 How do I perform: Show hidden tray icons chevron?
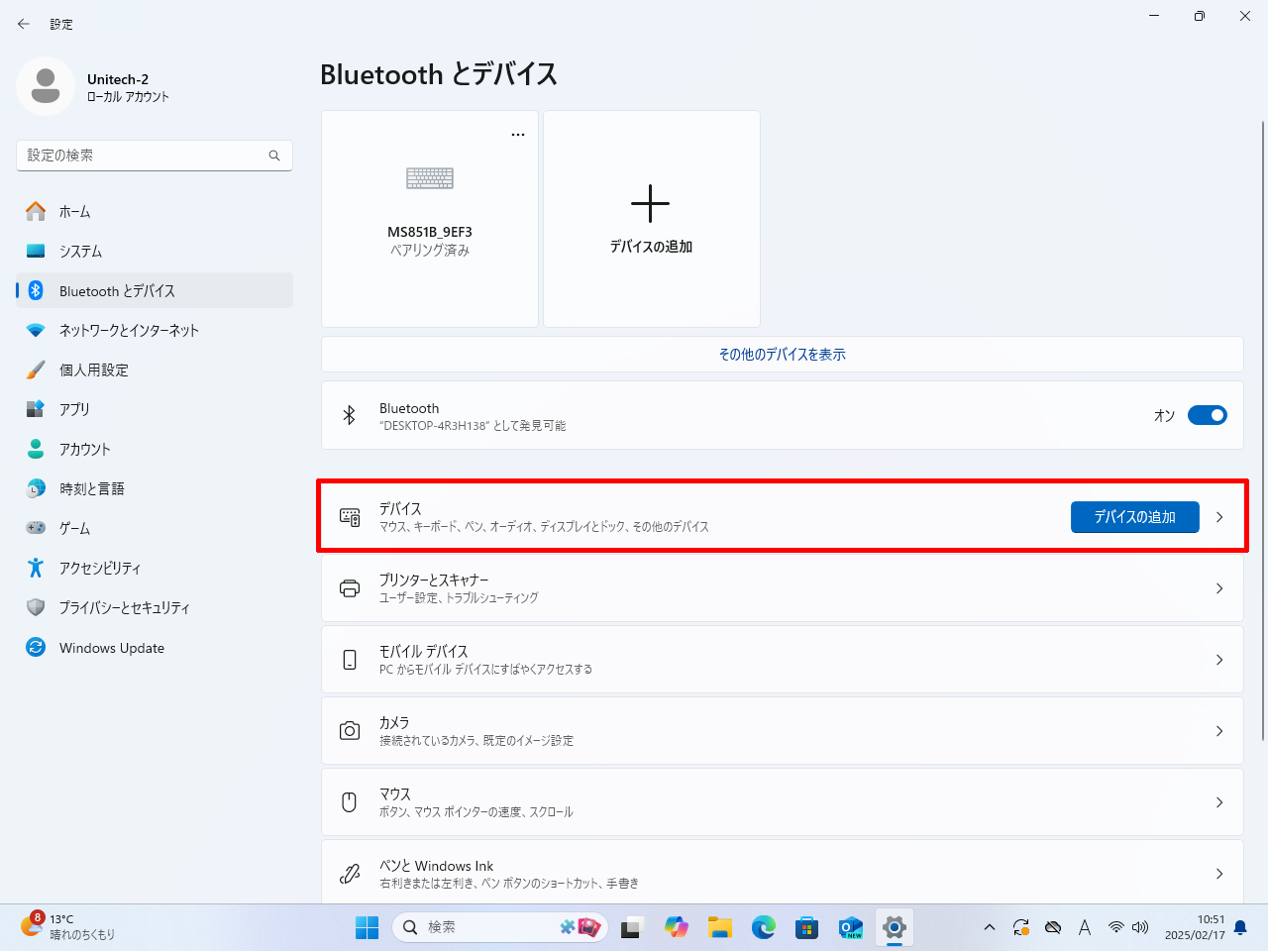(x=990, y=927)
